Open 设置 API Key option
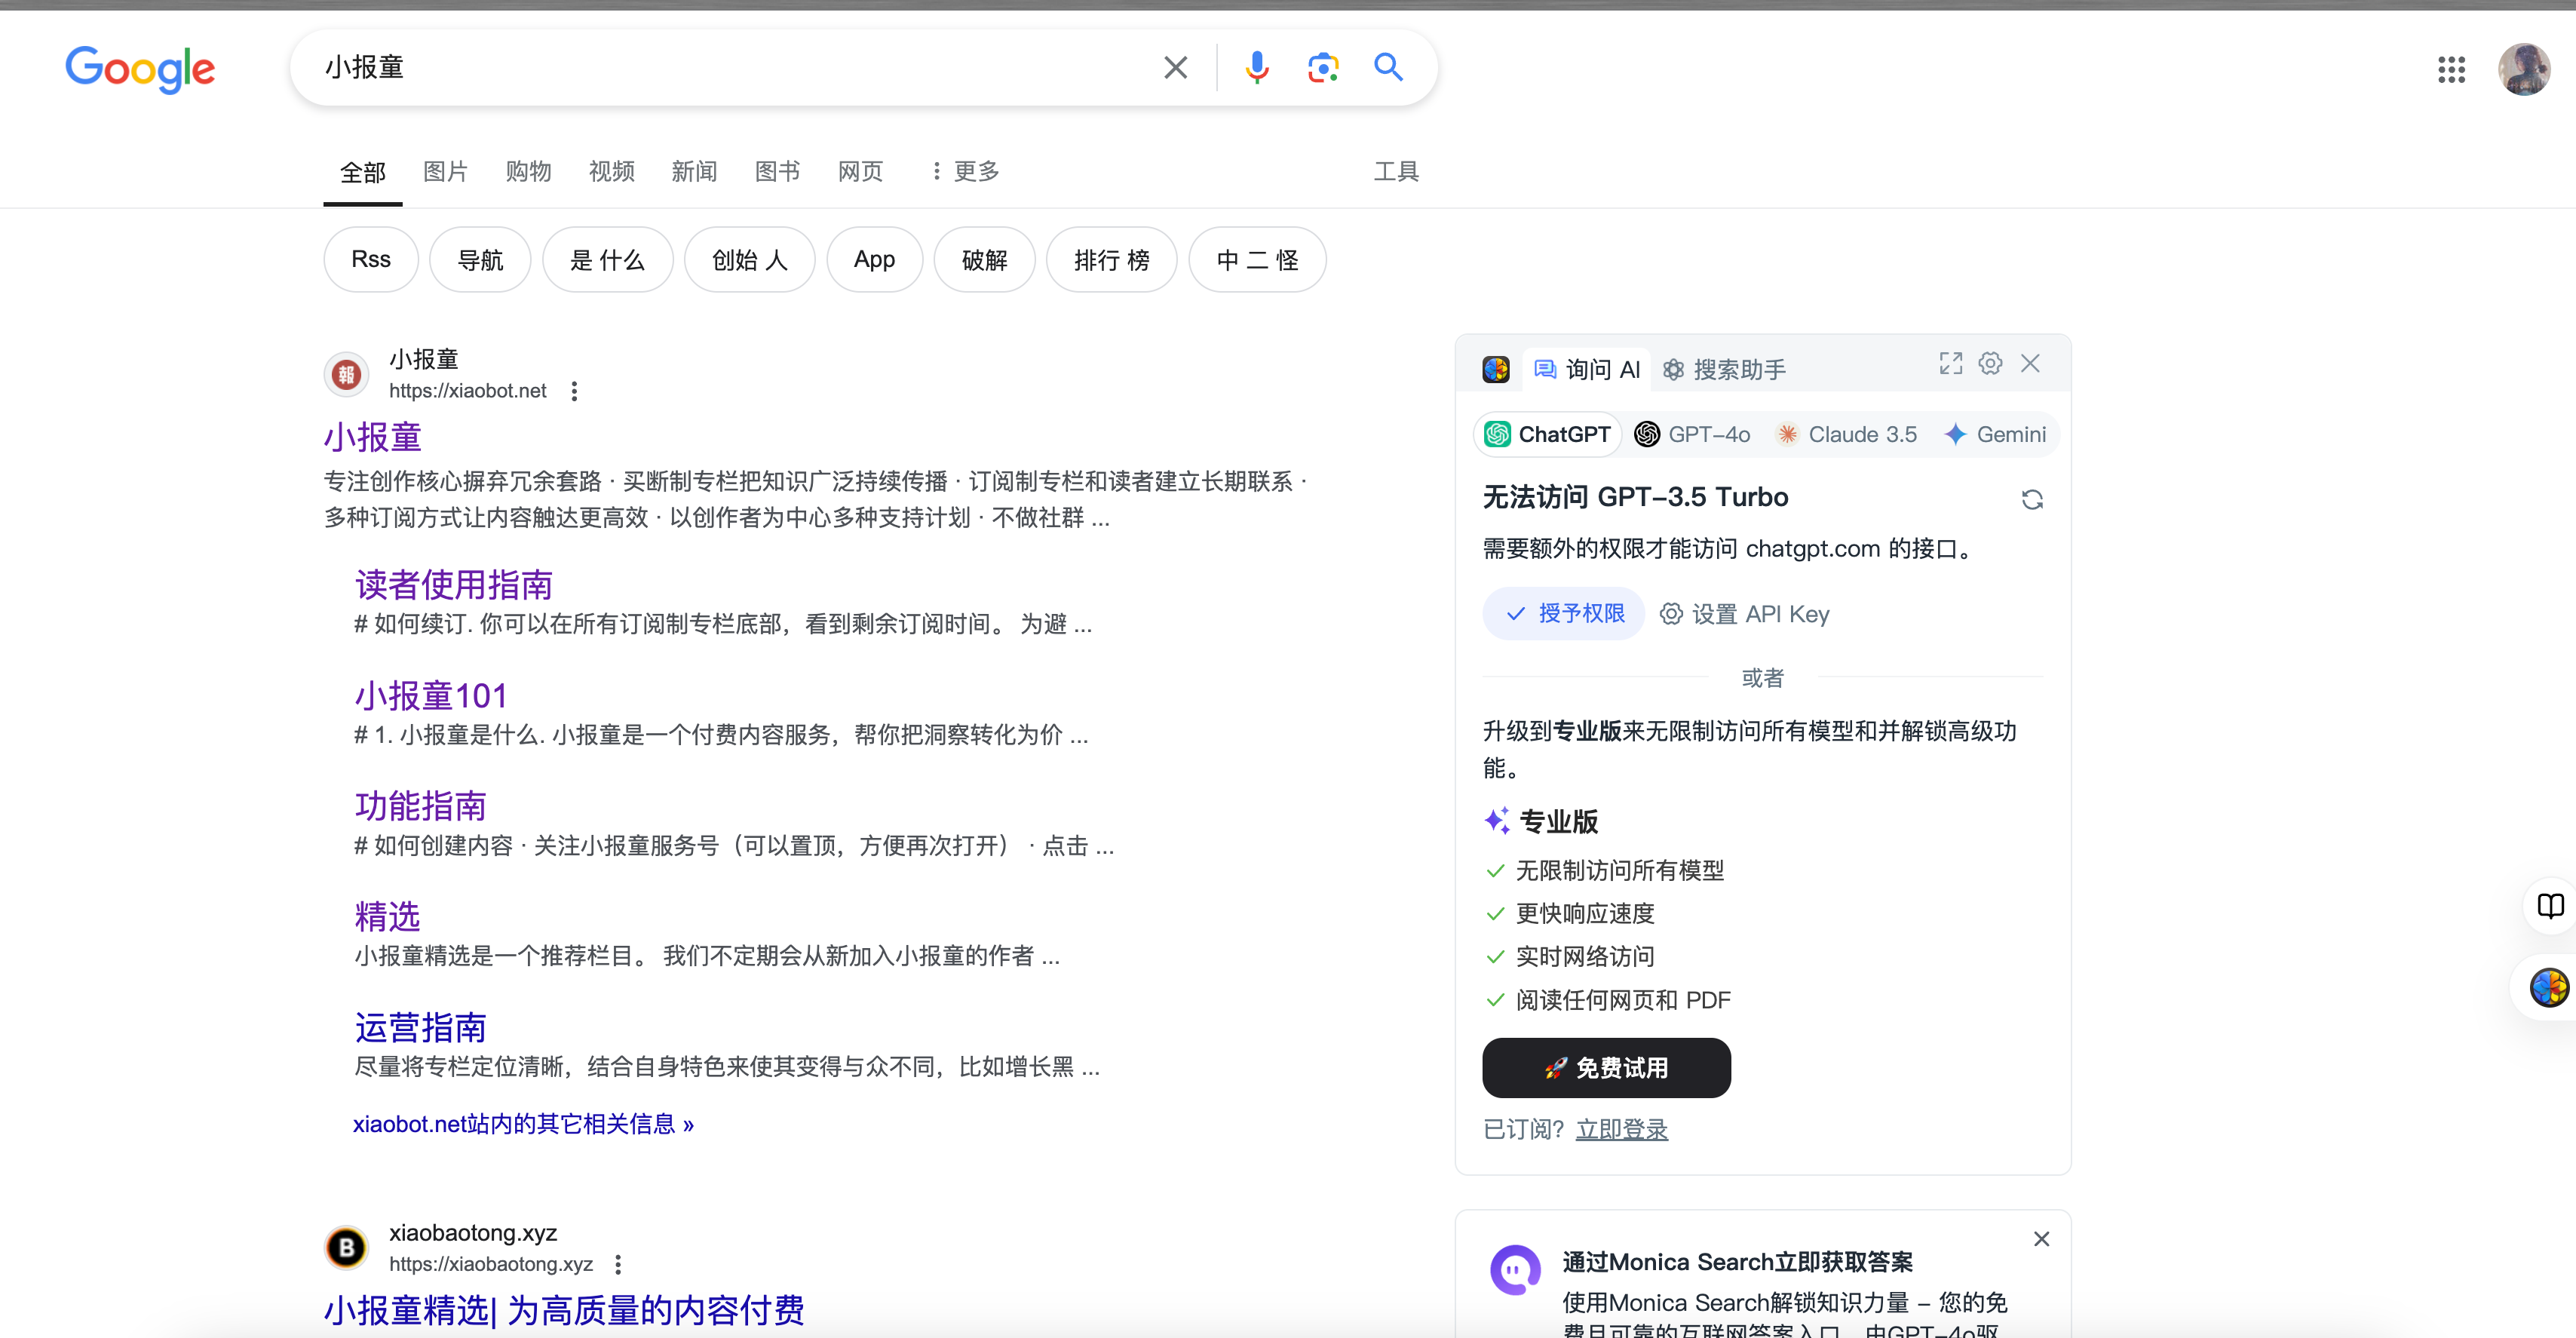Image resolution: width=2576 pixels, height=1338 pixels. [1745, 614]
